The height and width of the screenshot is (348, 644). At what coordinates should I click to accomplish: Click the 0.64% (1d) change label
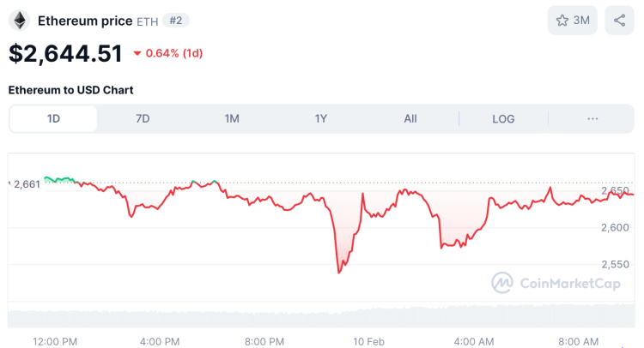(173, 53)
